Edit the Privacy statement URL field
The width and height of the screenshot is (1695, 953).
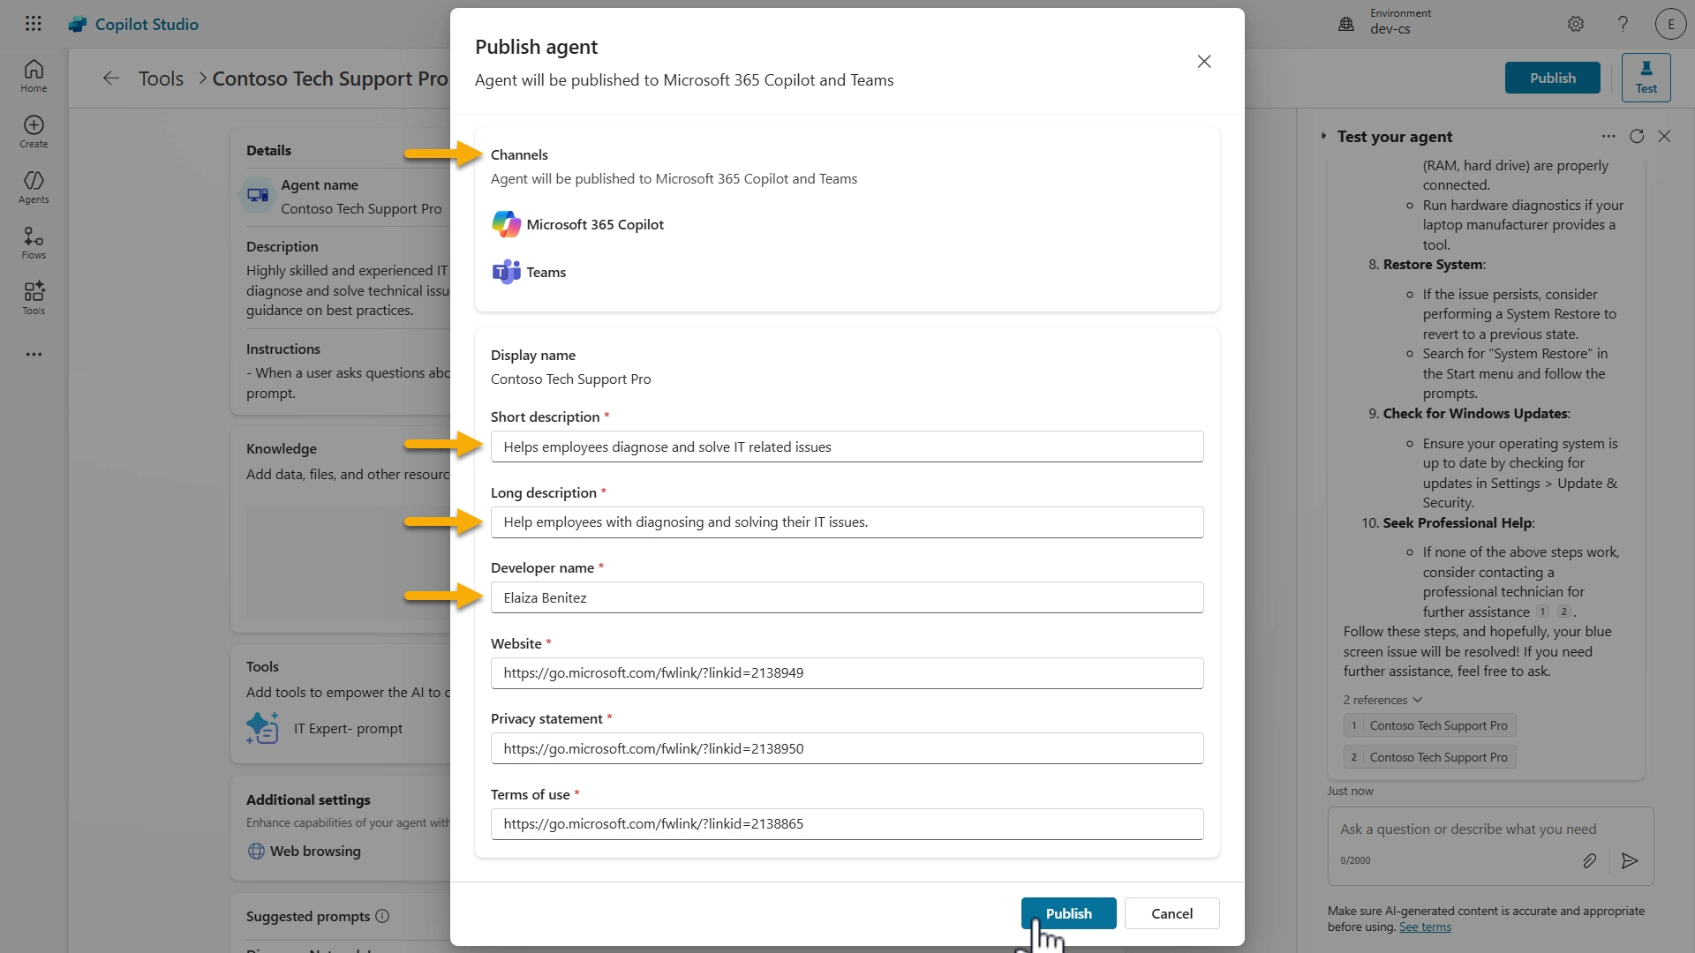[x=847, y=748]
